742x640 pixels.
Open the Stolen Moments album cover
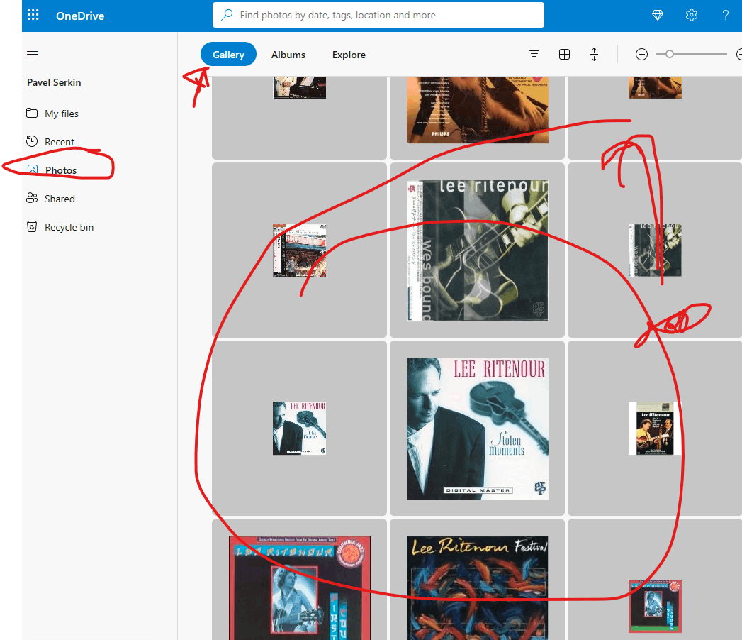(x=477, y=428)
